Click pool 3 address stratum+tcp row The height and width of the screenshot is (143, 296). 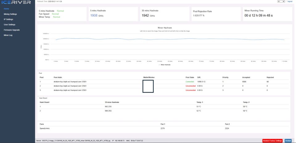click(70, 90)
